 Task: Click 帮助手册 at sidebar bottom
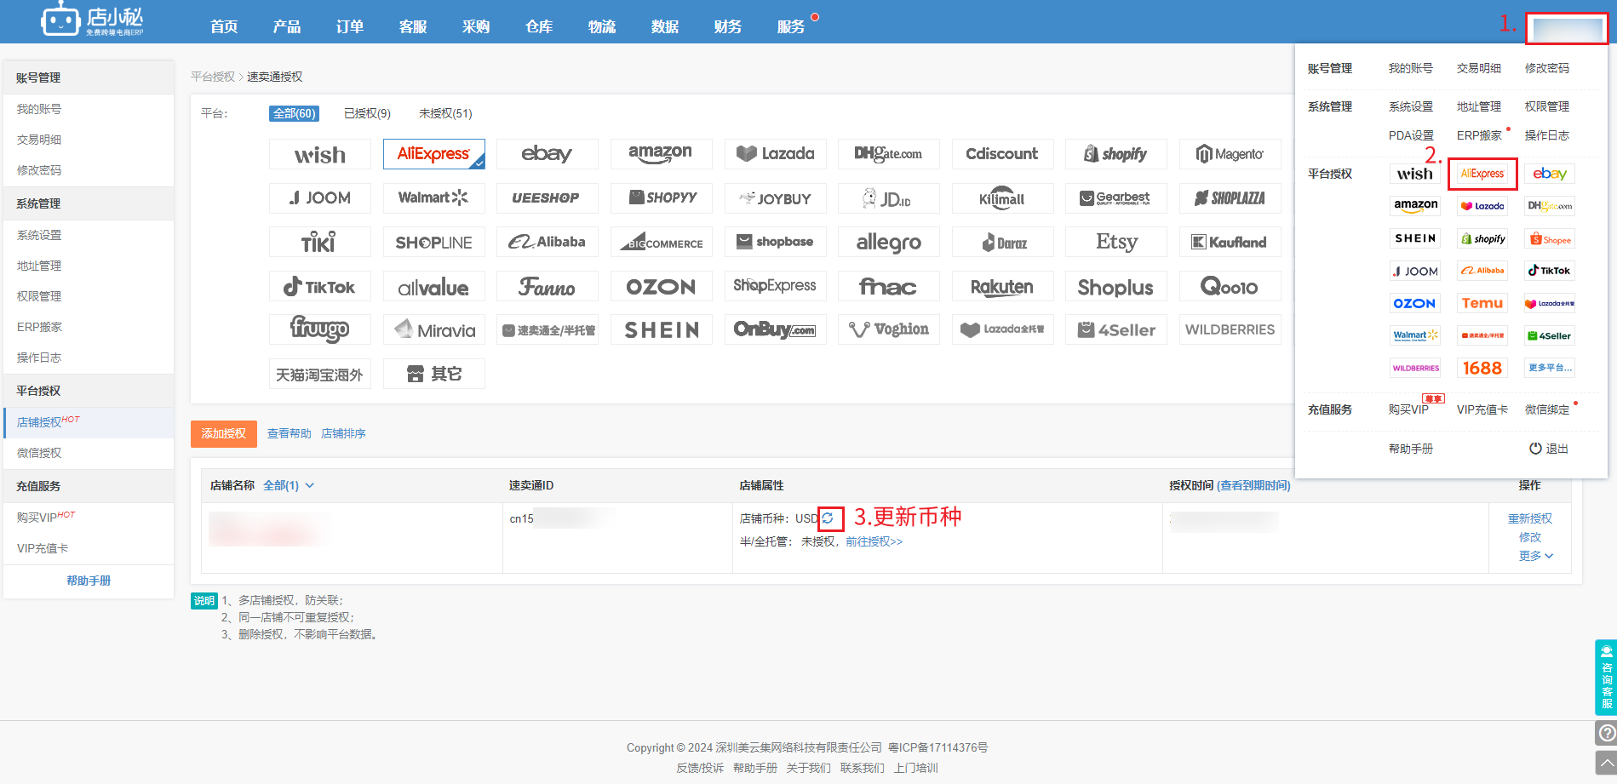click(89, 581)
